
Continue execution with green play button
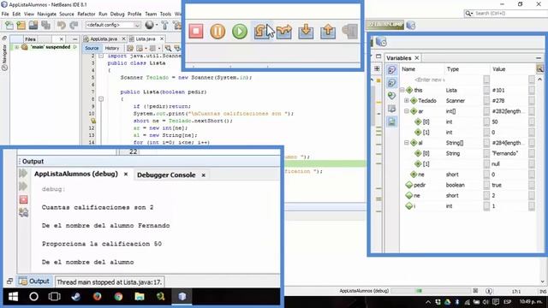pos(240,31)
